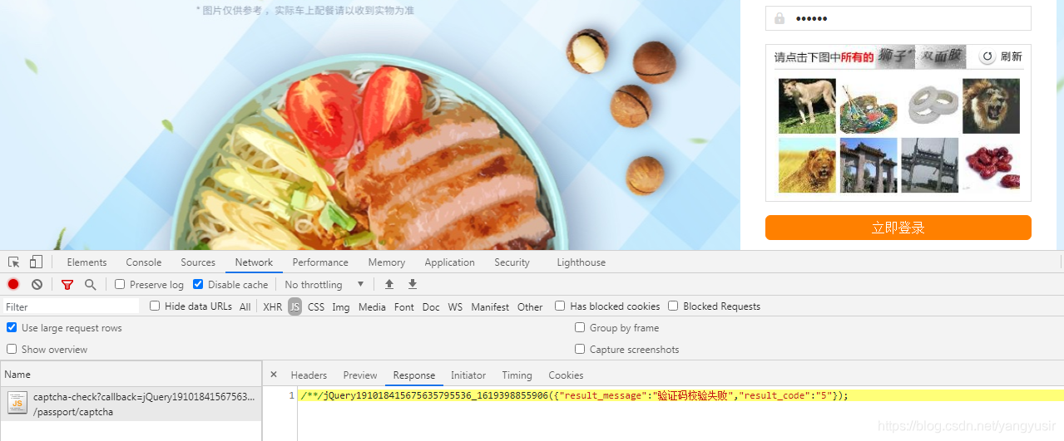This screenshot has width=1064, height=441.
Task: Open the Memory tab
Action: point(387,262)
